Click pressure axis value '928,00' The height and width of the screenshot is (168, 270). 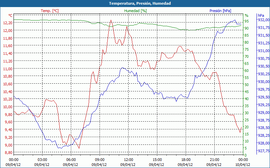coord(263,143)
